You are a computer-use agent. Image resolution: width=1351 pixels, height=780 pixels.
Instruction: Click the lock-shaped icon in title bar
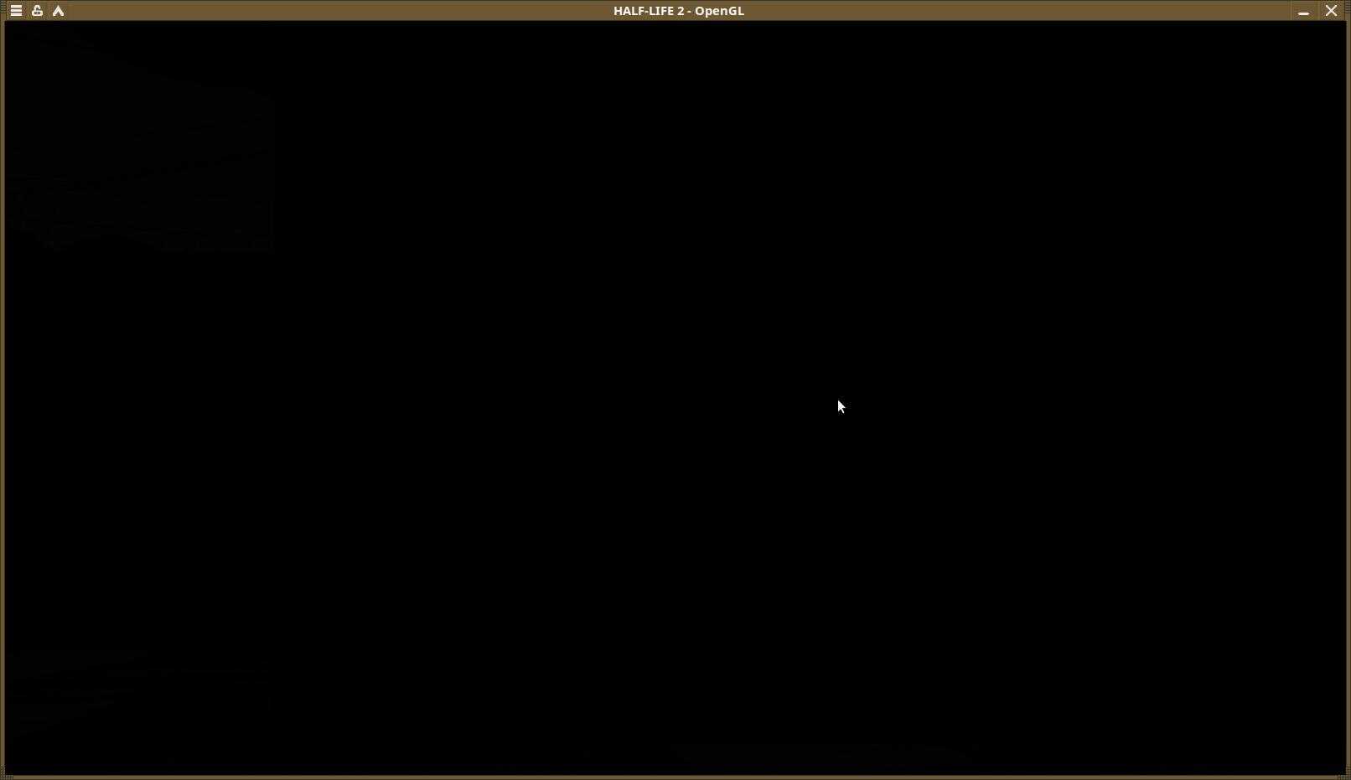[x=37, y=11]
